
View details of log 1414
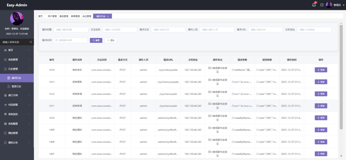321,70
